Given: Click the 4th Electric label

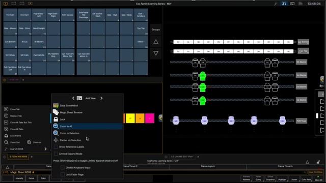Looking at the screenshot, I should pyautogui.click(x=301, y=62).
